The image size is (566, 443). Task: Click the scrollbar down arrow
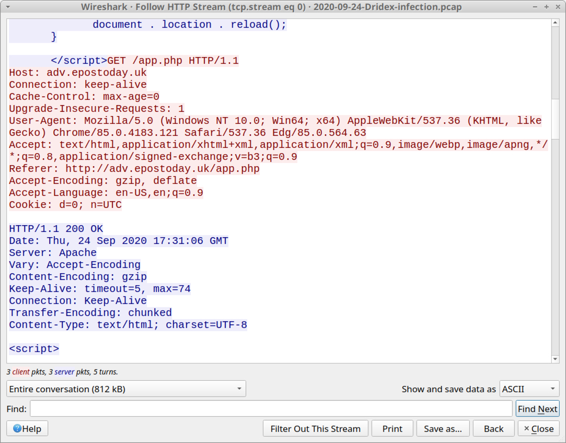(555, 359)
